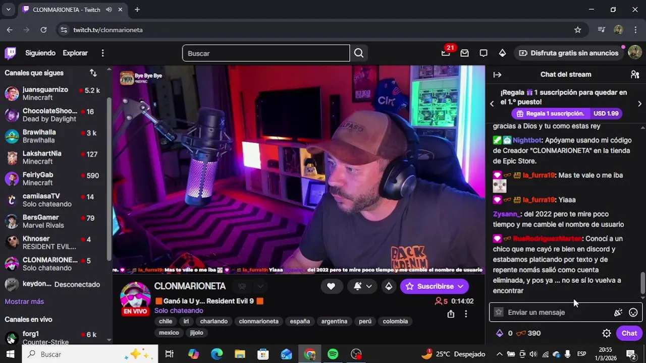This screenshot has height=363, width=646.
Task: Click Disfruta gratis sin anuncios button
Action: (568, 53)
